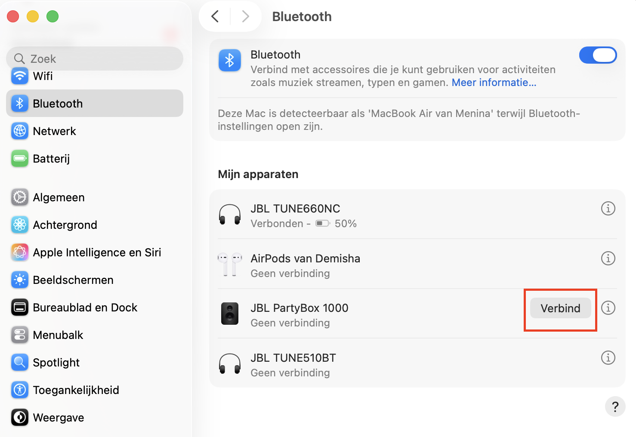Disable Bluetooth with the toggle switch
This screenshot has width=636, height=437.
[x=598, y=55]
